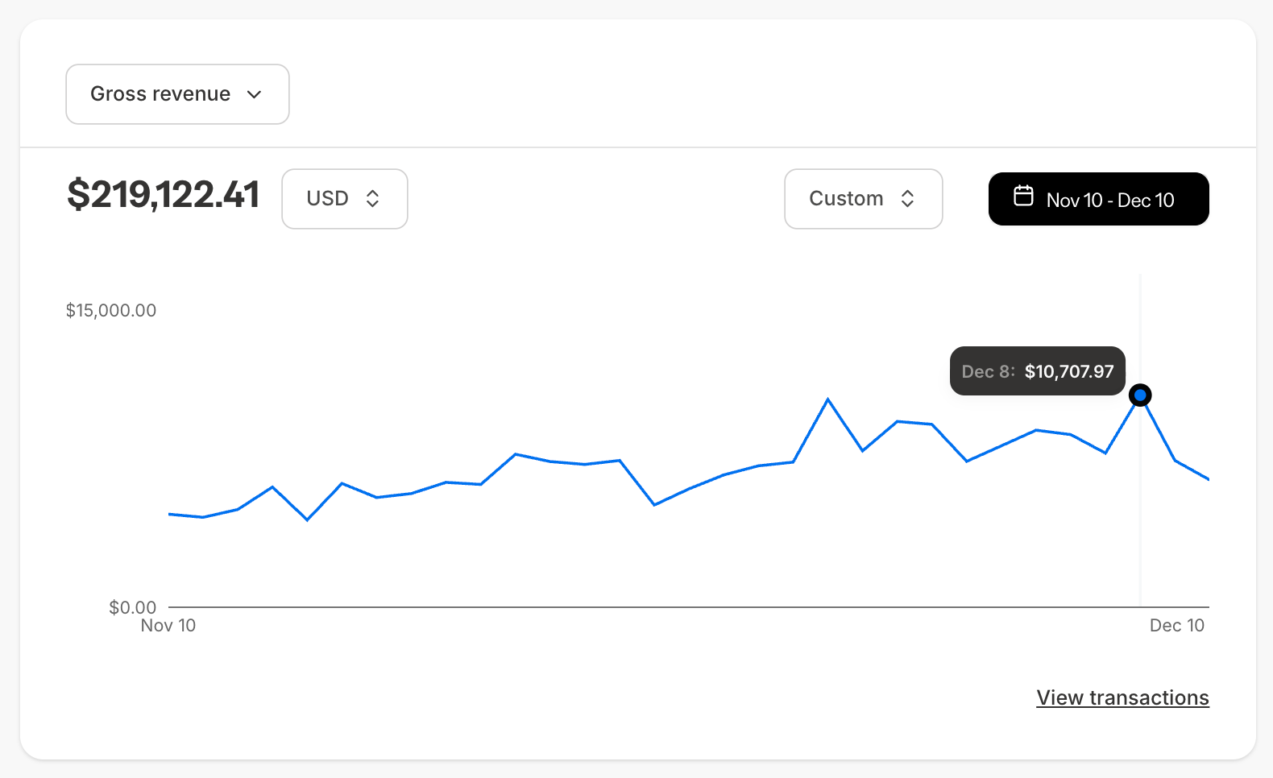Click the chevron arrow beside Gross revenue
The height and width of the screenshot is (778, 1273).
point(254,95)
